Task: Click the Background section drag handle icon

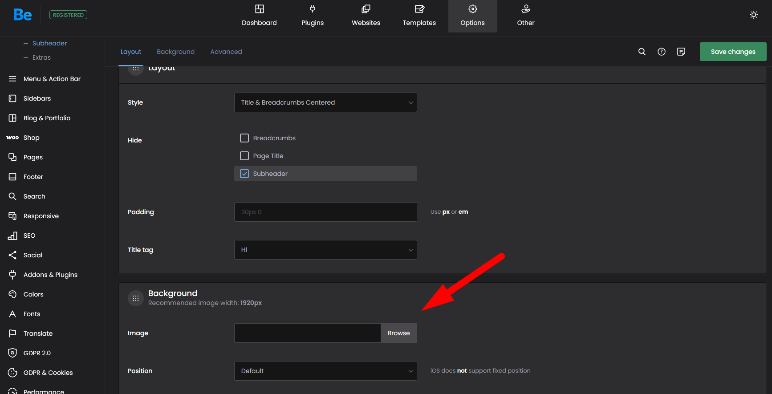Action: [x=136, y=298]
